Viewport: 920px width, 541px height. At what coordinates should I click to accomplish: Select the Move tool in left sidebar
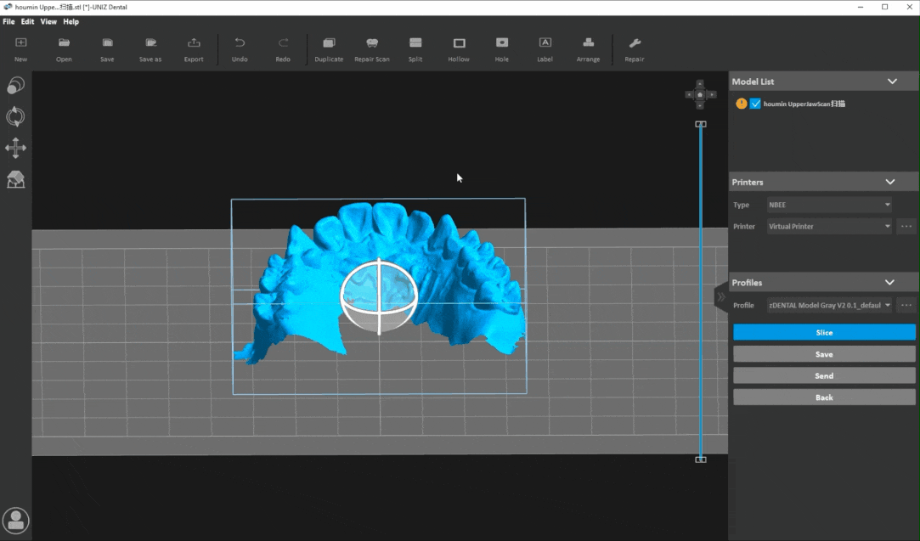[15, 149]
